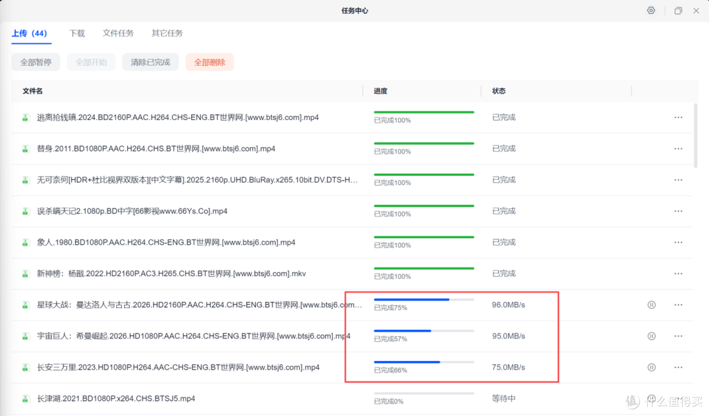
Task: Open more options for 新神榜 row
Action: 678,274
